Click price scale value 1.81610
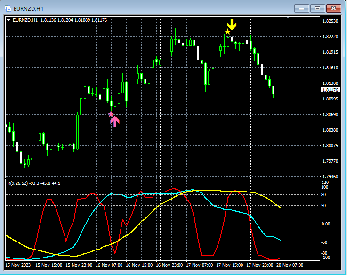 (330, 67)
